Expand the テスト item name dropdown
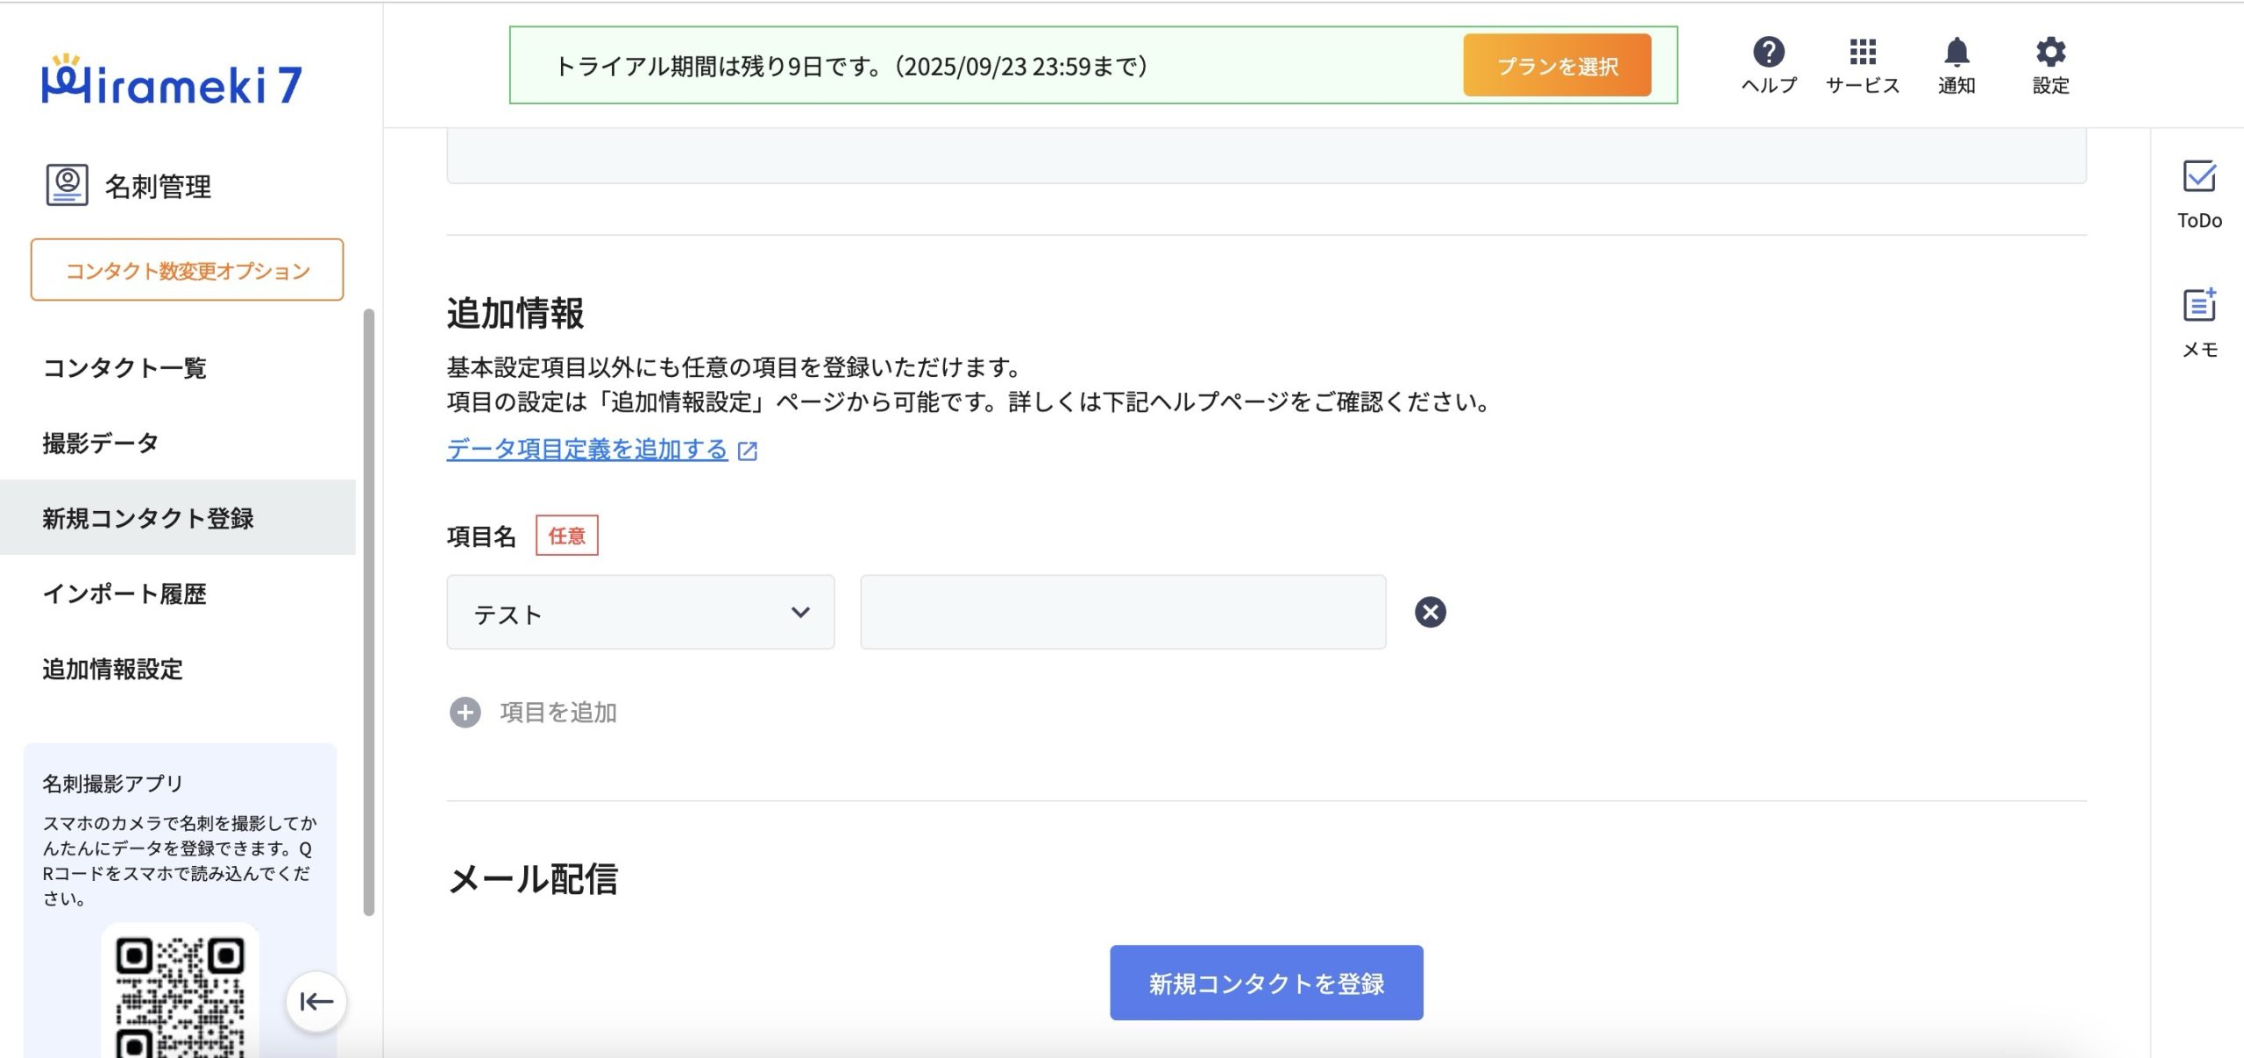Screen dimensions: 2244x1058 (x=640, y=613)
